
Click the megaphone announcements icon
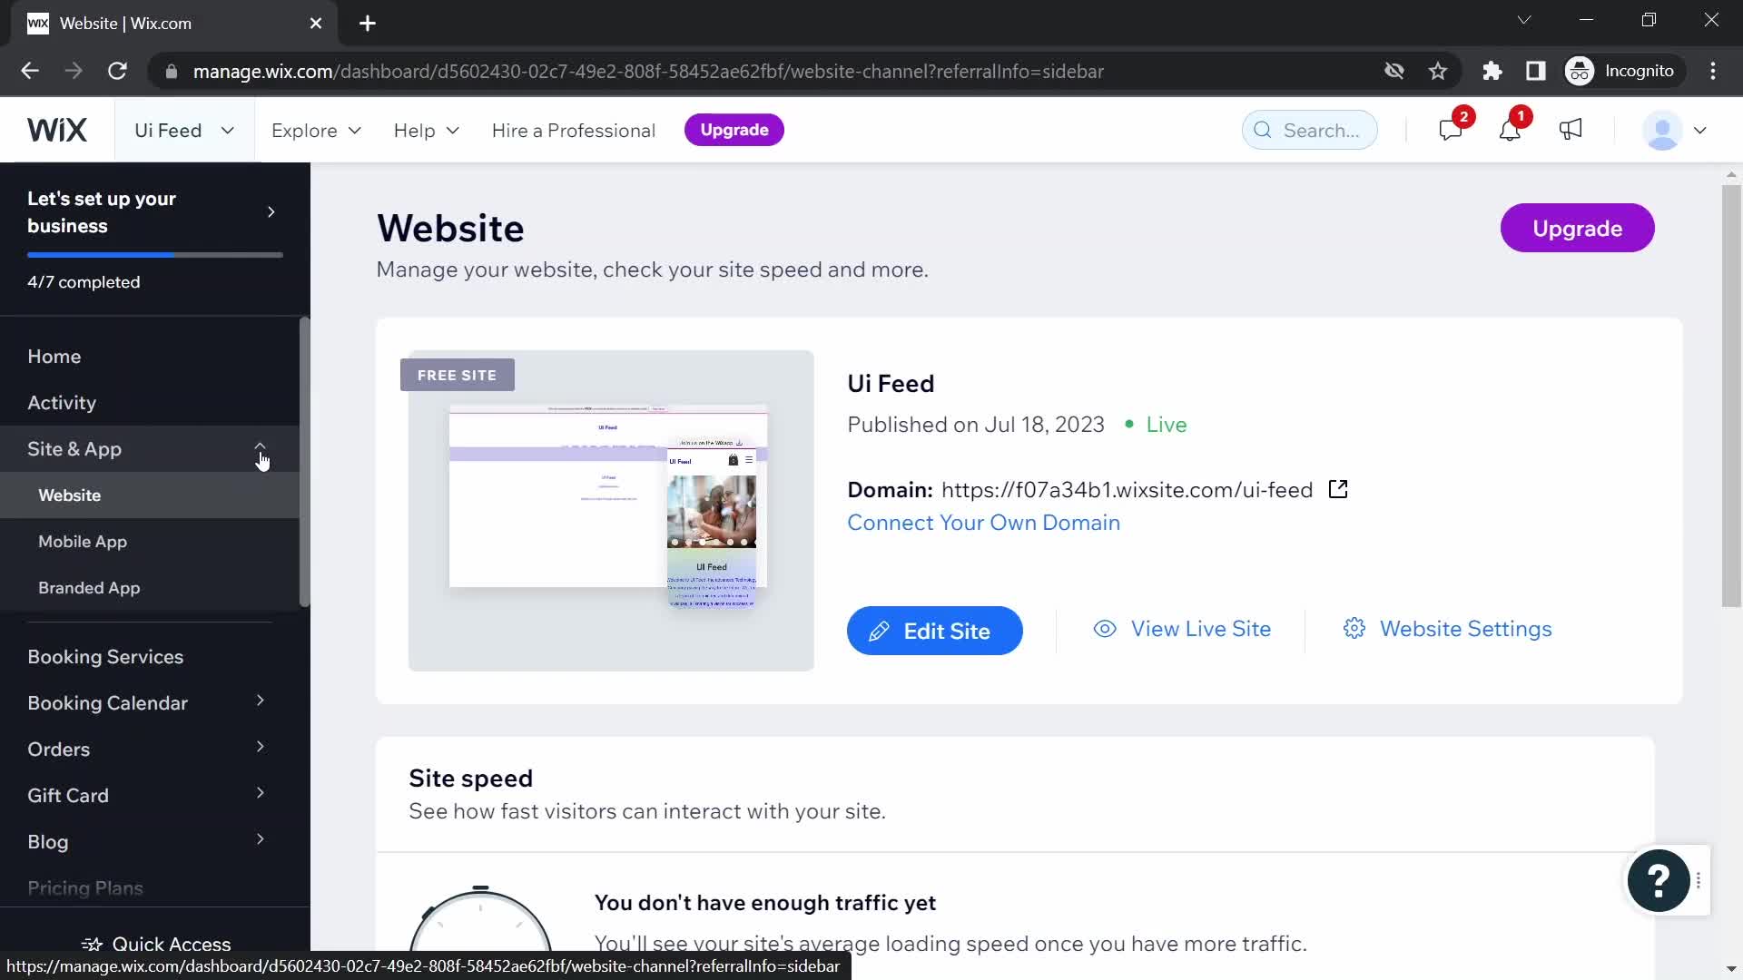(x=1571, y=129)
